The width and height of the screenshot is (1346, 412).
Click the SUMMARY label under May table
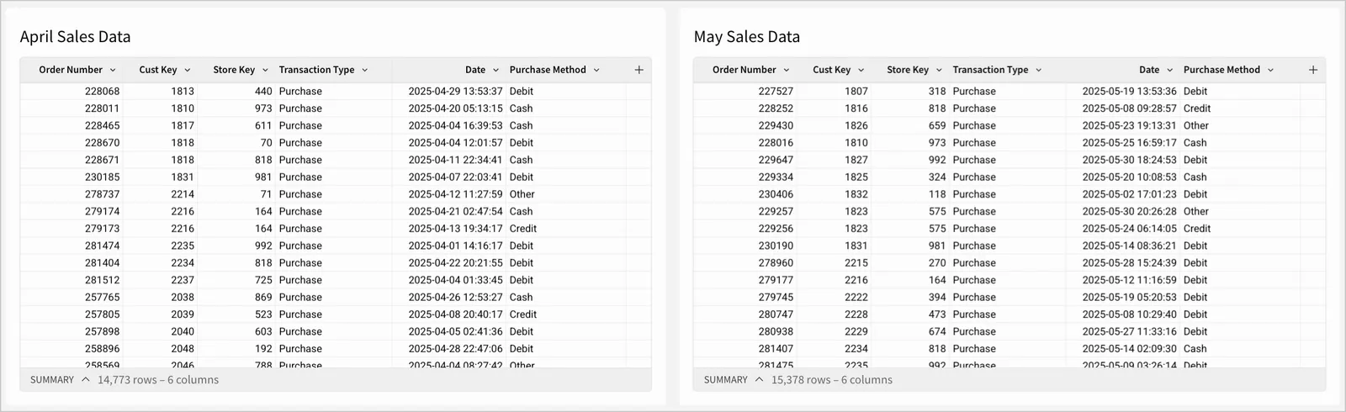click(x=726, y=380)
